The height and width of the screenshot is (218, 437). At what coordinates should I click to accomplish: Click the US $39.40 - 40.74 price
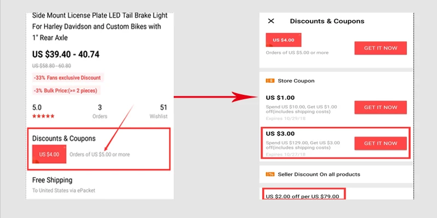point(74,54)
